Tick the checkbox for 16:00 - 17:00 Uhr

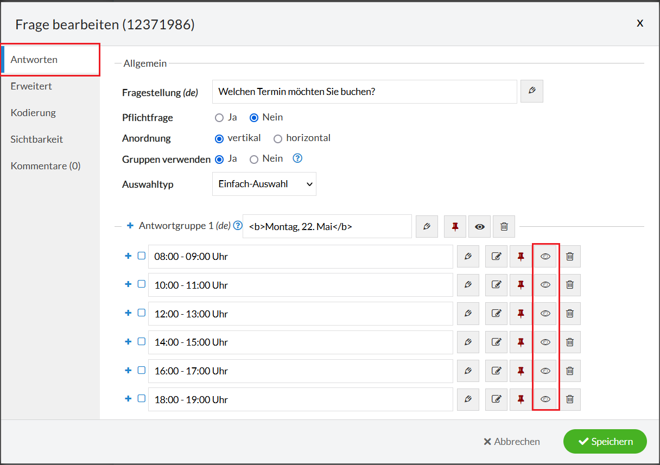click(x=142, y=370)
